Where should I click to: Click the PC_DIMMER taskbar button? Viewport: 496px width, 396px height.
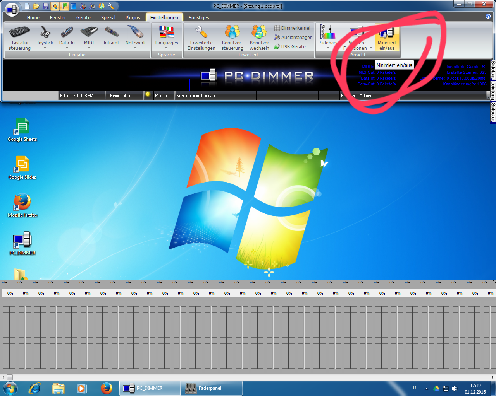tap(150, 388)
